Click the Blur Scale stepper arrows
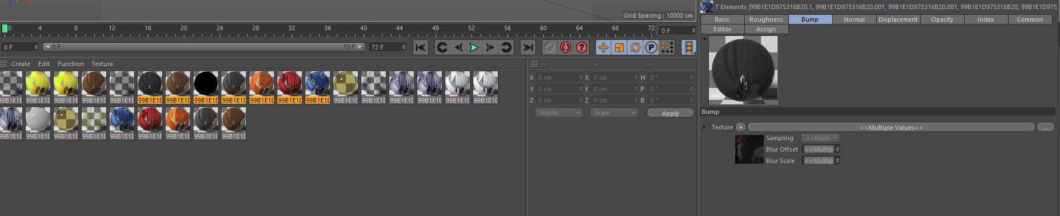The width and height of the screenshot is (1060, 216). point(837,161)
